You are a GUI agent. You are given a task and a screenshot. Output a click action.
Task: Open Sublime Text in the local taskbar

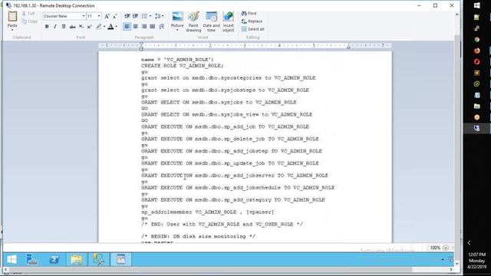[477, 73]
